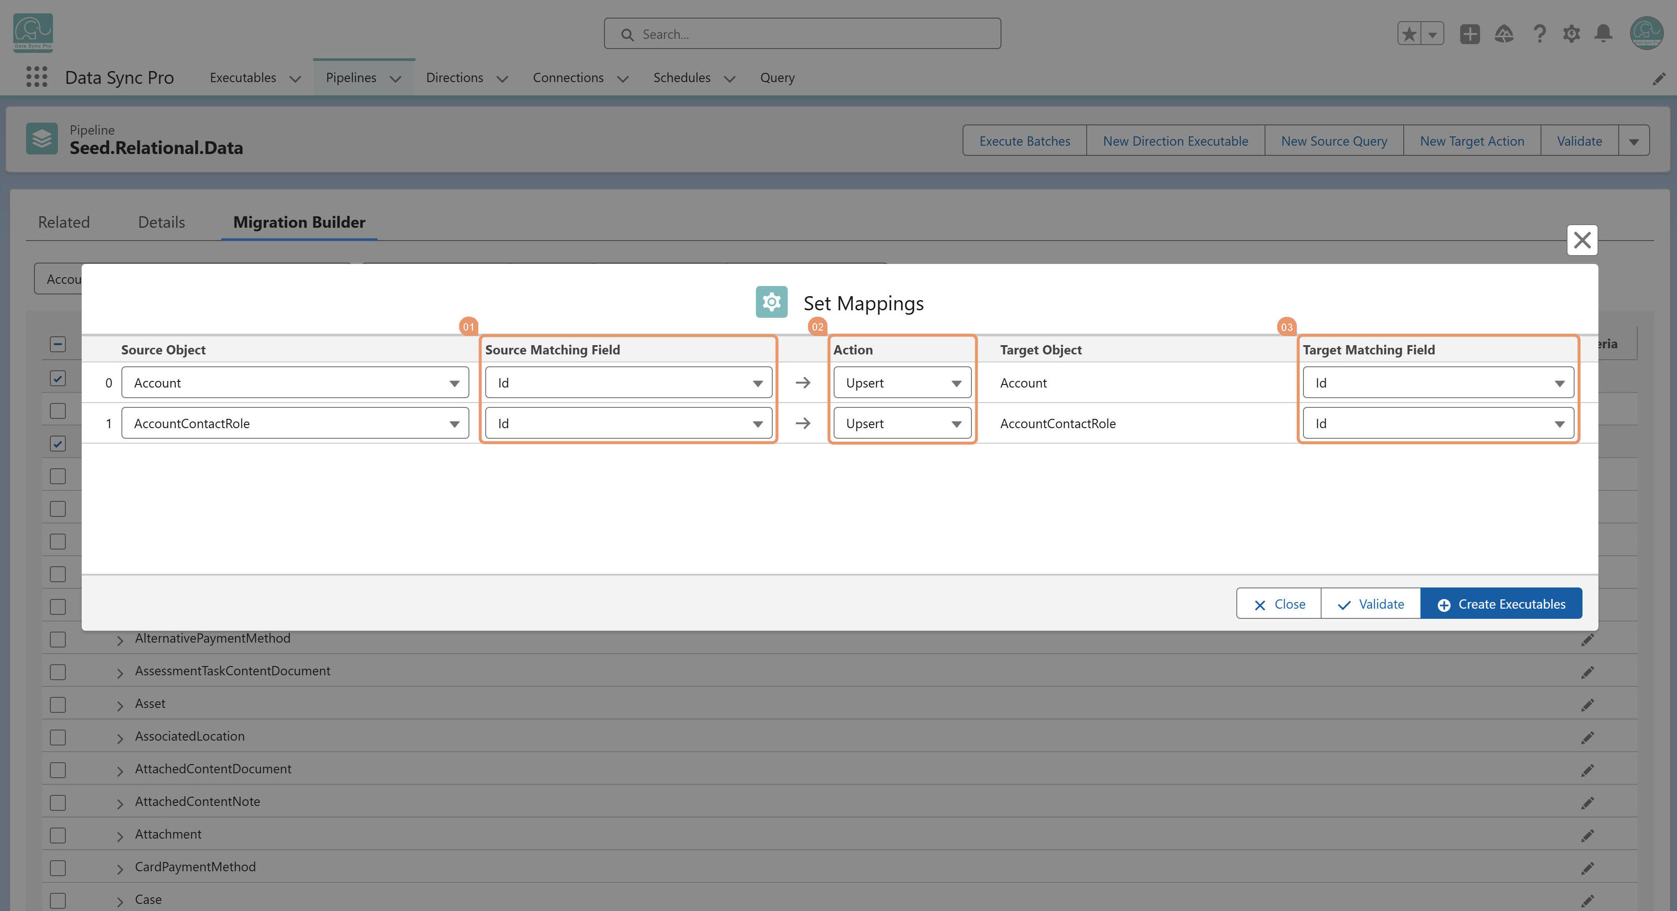Open the user profile avatar
Image resolution: width=1677 pixels, height=911 pixels.
point(1647,33)
